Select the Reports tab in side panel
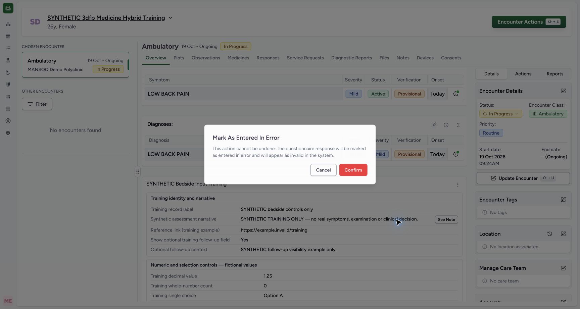The image size is (580, 309). point(555,74)
